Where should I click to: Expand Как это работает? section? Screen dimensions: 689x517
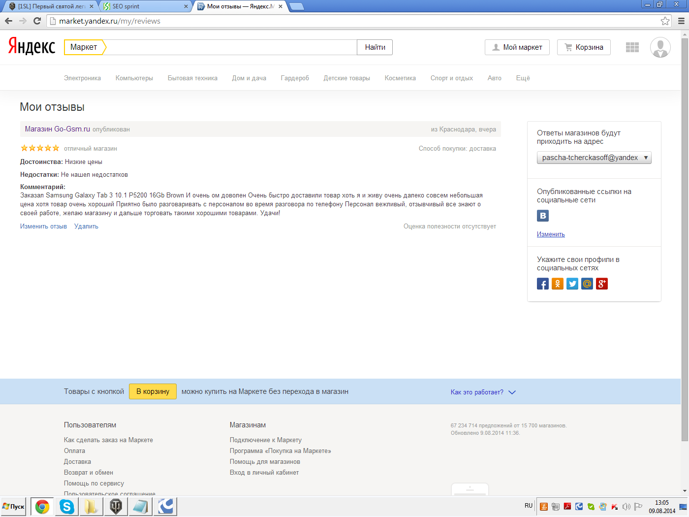click(x=483, y=392)
